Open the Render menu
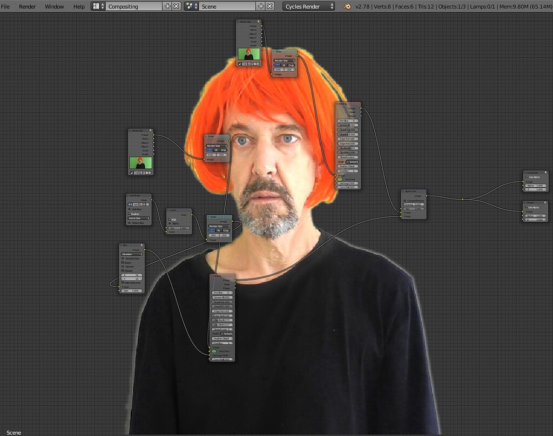553x436 pixels. coord(27,6)
